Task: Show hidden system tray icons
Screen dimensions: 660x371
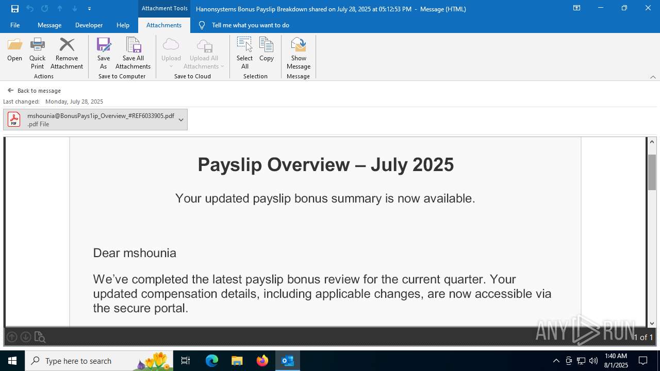Action: (x=556, y=361)
